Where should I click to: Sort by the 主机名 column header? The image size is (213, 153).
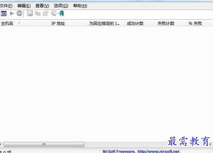pos(25,23)
